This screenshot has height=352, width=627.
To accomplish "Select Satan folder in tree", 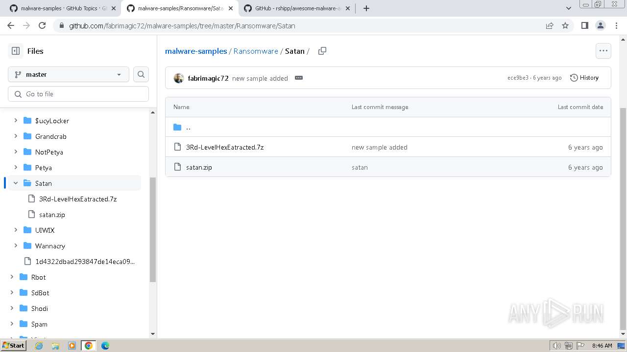I will 44,183.
